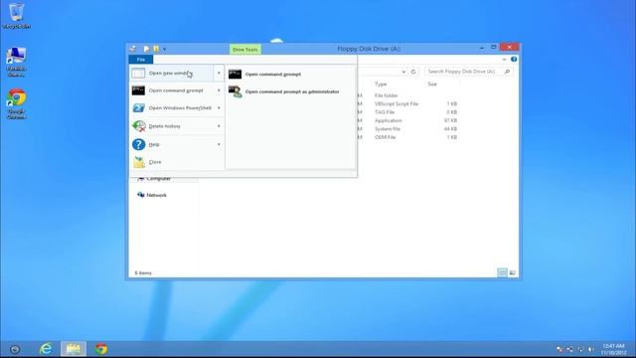
Task: Click the Application type cell
Action: pos(389,120)
